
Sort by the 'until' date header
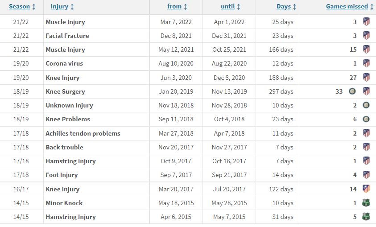tap(227, 7)
